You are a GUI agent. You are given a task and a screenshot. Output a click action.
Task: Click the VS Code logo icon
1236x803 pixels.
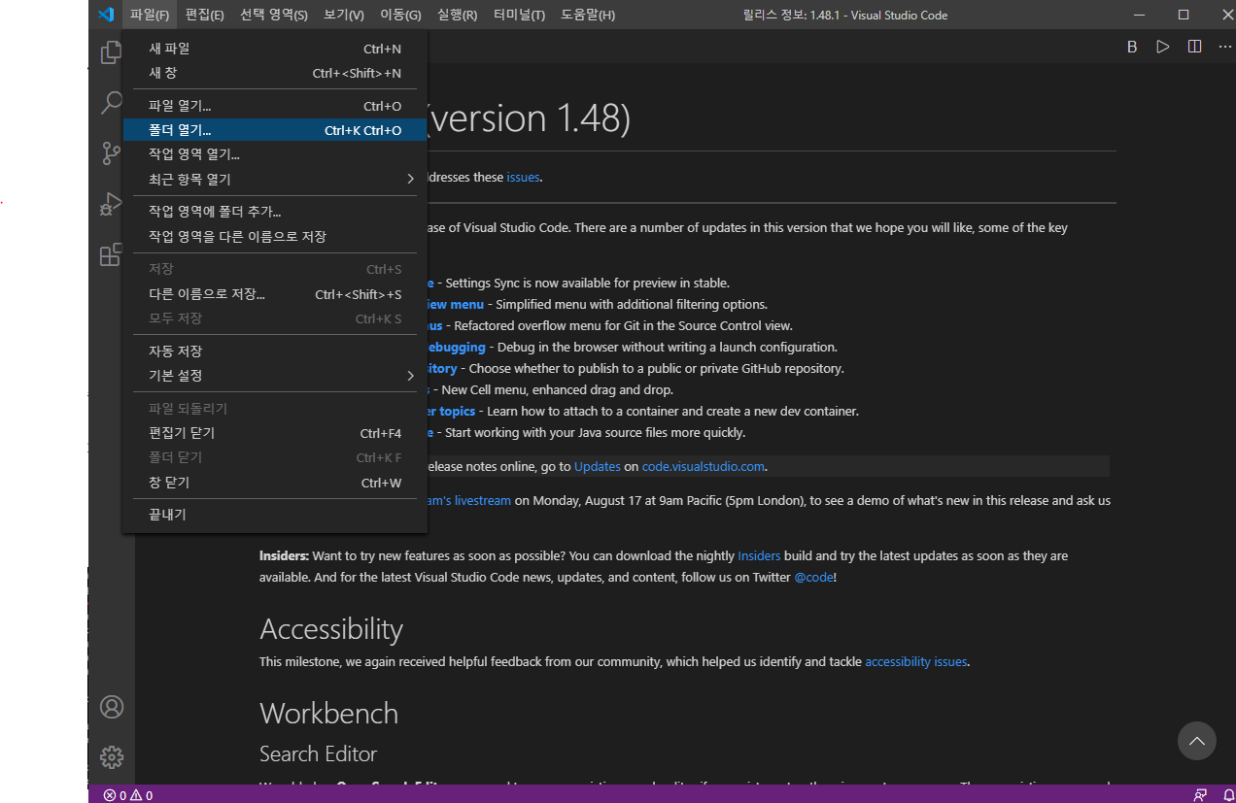click(107, 15)
